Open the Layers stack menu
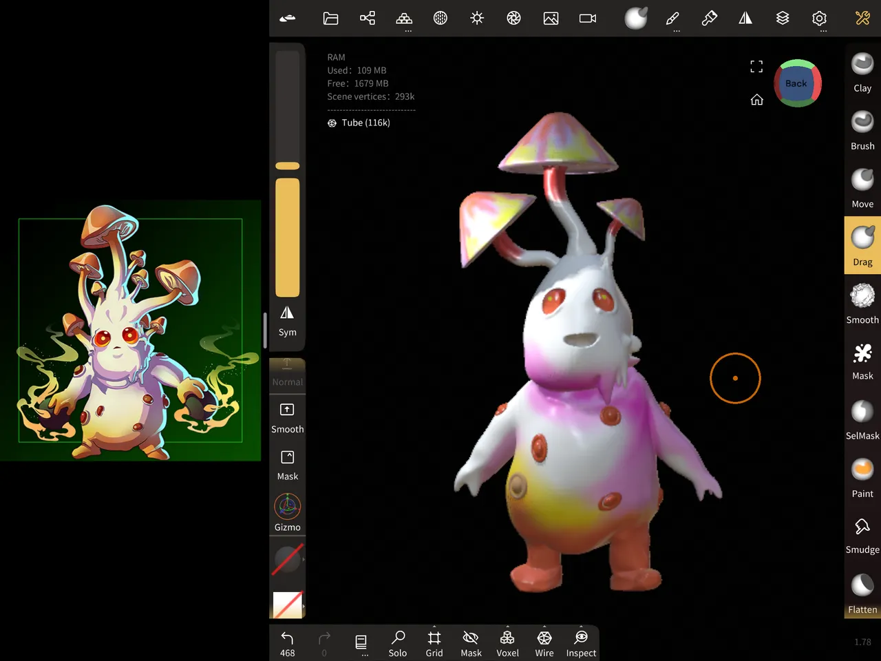Screen dimensions: 881x661 click(x=783, y=19)
